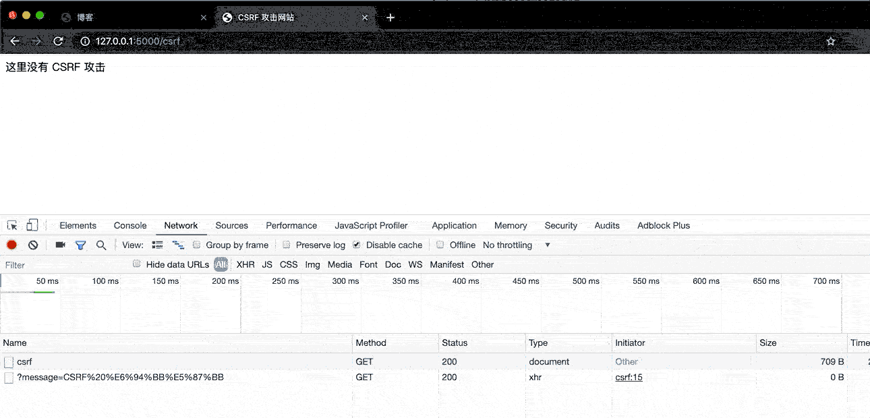The image size is (870, 418).
Task: Open the Performance tab
Action: [x=291, y=225]
